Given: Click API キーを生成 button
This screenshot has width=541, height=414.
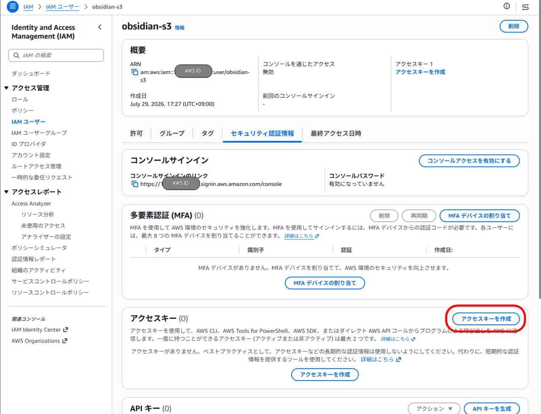Looking at the screenshot, I should tap(492, 409).
